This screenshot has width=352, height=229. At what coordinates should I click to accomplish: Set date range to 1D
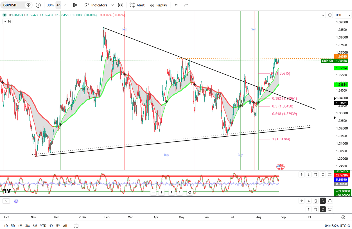click(x=6, y=226)
